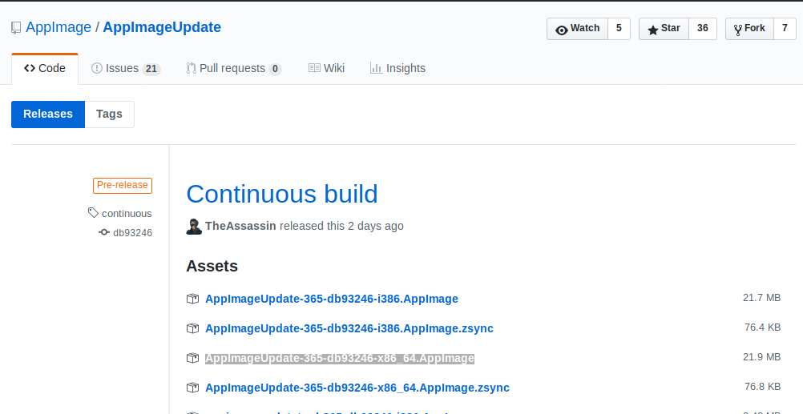Open the Continuous build release title
803x414 pixels.
coord(282,195)
